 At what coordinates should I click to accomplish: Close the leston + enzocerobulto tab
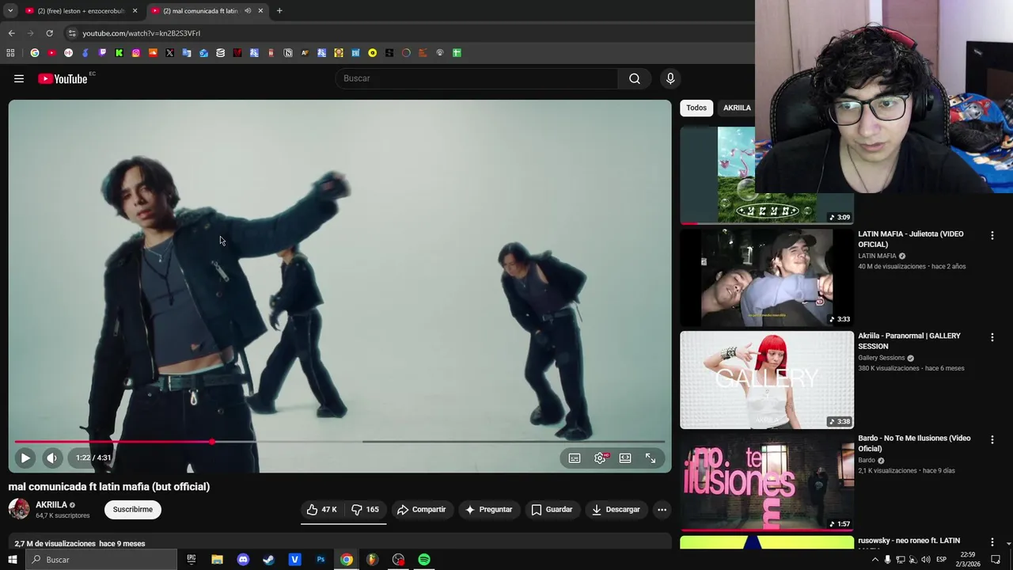coord(135,11)
